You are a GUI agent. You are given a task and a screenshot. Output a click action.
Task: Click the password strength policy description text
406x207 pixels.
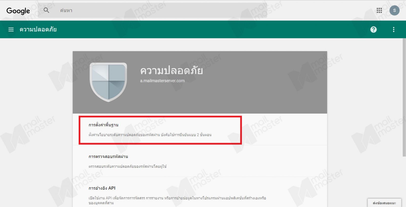click(150, 135)
